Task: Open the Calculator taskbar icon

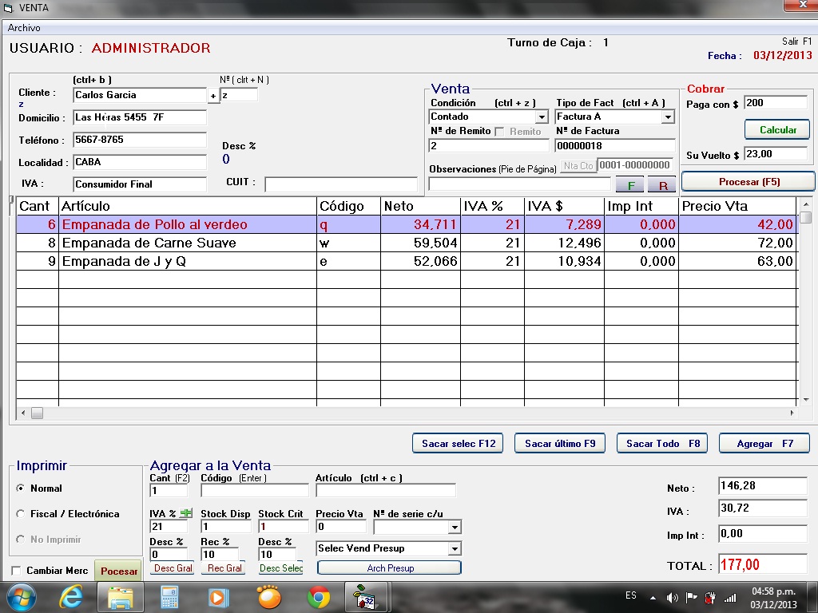Action: pyautogui.click(x=169, y=597)
